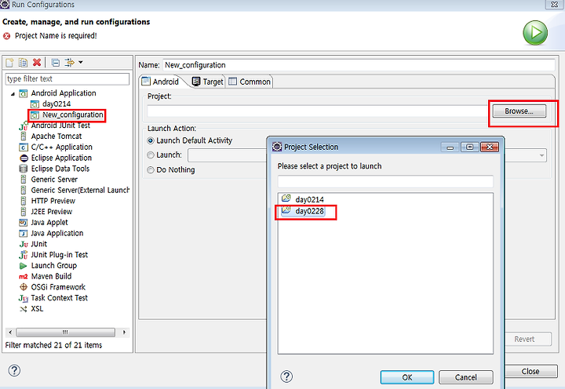Select Generic Server(External Launch) type
The height and width of the screenshot is (389, 565).
[x=80, y=191]
